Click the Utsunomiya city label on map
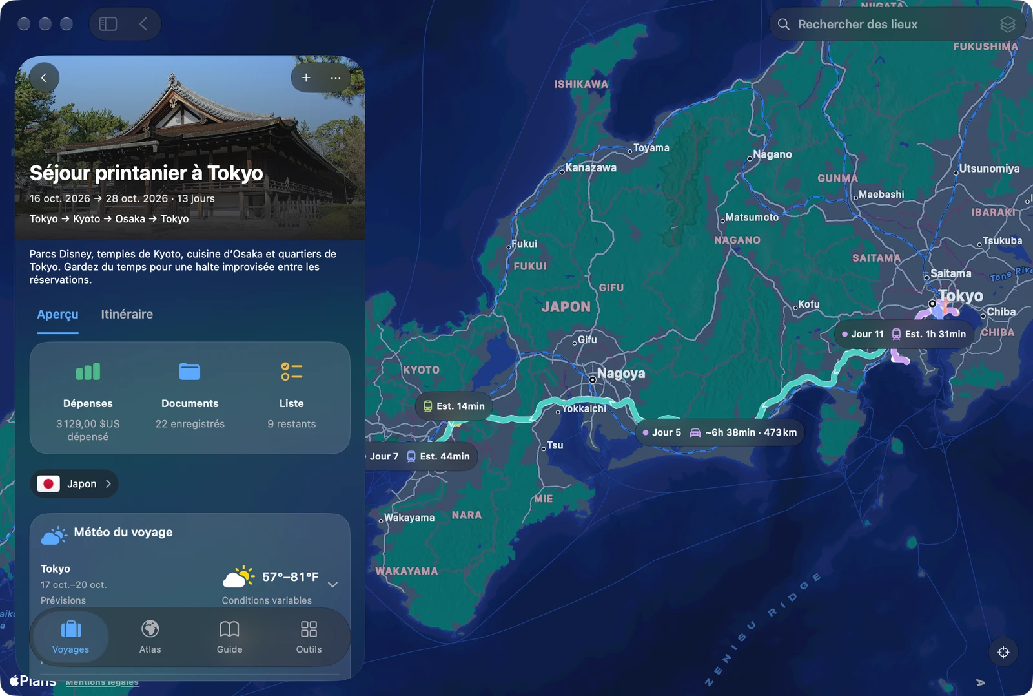 [989, 169]
